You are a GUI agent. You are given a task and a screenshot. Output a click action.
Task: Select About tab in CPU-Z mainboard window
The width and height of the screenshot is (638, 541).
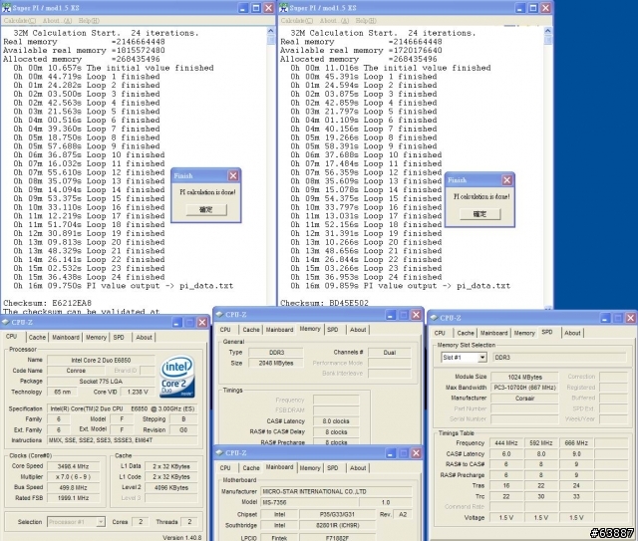pos(358,468)
